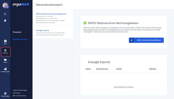This screenshot has width=174, height=99.
Task: Open notifications bell icon
Action: [5, 20]
